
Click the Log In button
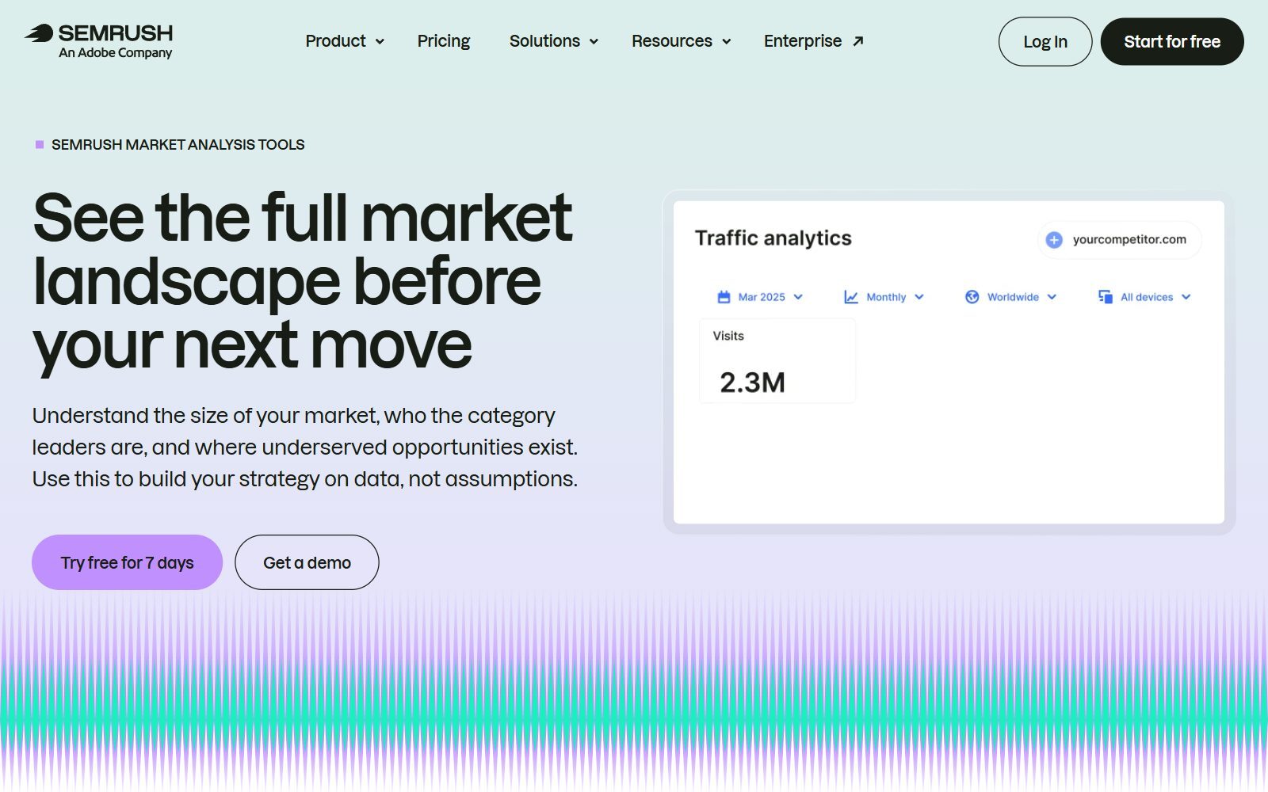pyautogui.click(x=1045, y=42)
